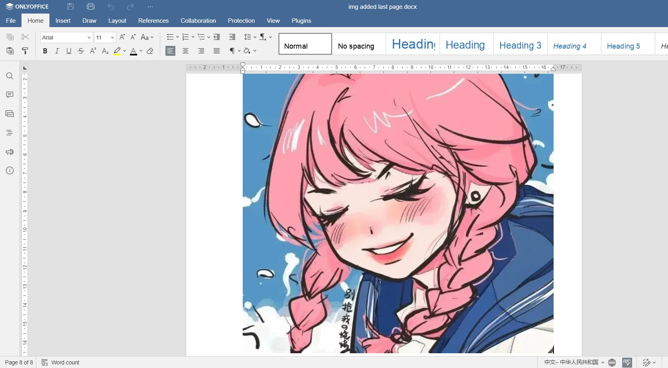Switch to the Collaboration tab

[198, 20]
